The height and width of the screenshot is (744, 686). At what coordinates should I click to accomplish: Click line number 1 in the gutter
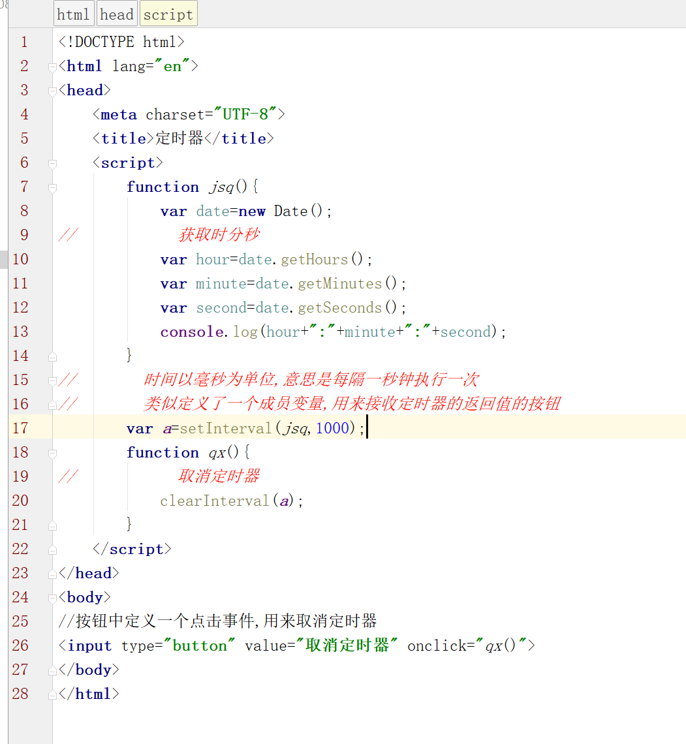tap(24, 42)
